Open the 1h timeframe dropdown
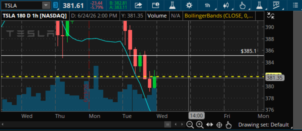 coord(208,5)
